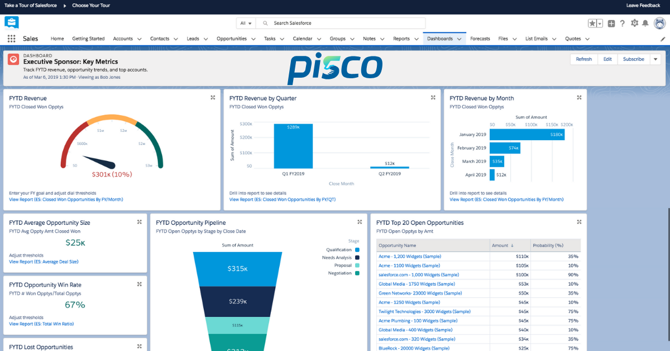
Task: Open the Quotes tab dropdown chevron
Action: (587, 39)
